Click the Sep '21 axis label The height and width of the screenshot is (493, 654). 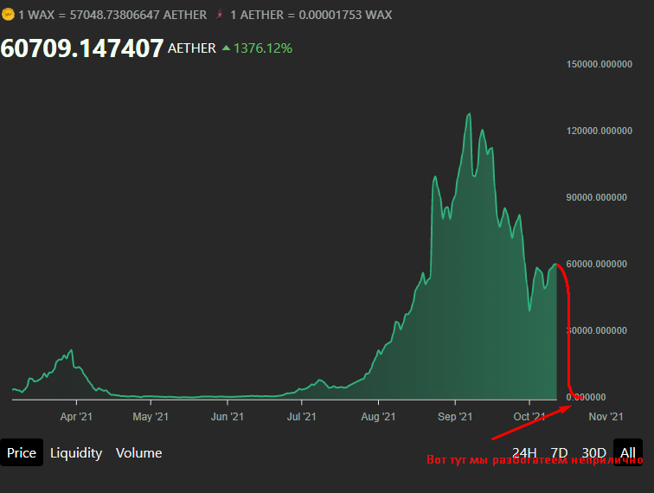(x=455, y=417)
